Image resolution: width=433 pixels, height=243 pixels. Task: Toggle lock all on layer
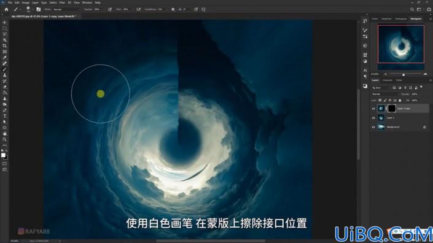[400, 101]
